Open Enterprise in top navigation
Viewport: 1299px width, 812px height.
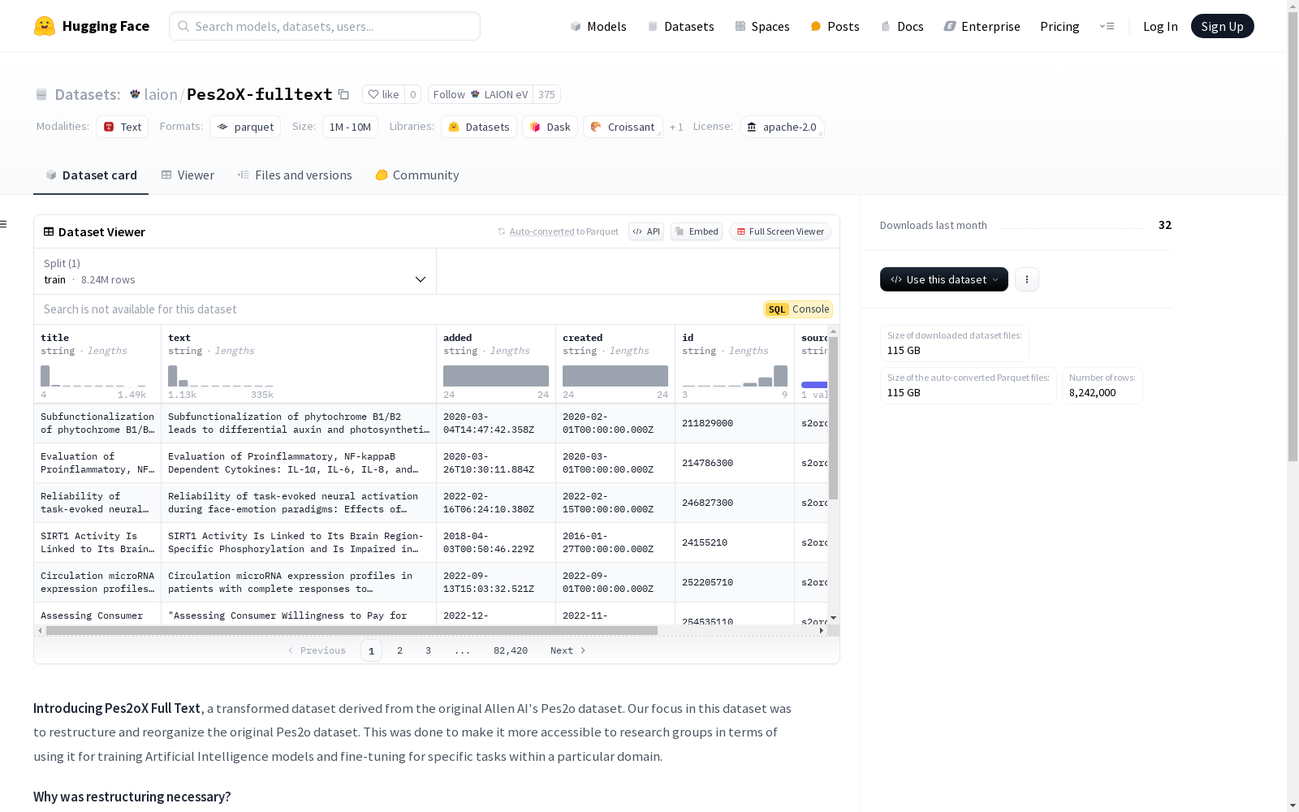pyautogui.click(x=982, y=26)
